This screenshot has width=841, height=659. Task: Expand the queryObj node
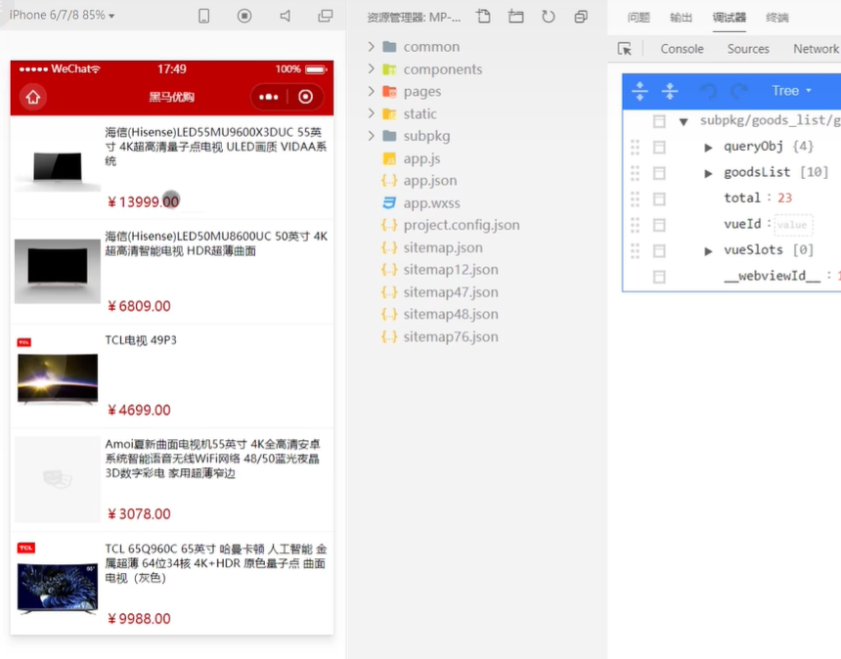coord(709,148)
